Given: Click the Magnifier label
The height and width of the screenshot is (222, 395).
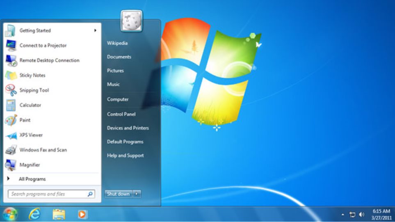Looking at the screenshot, I should 30,165.
